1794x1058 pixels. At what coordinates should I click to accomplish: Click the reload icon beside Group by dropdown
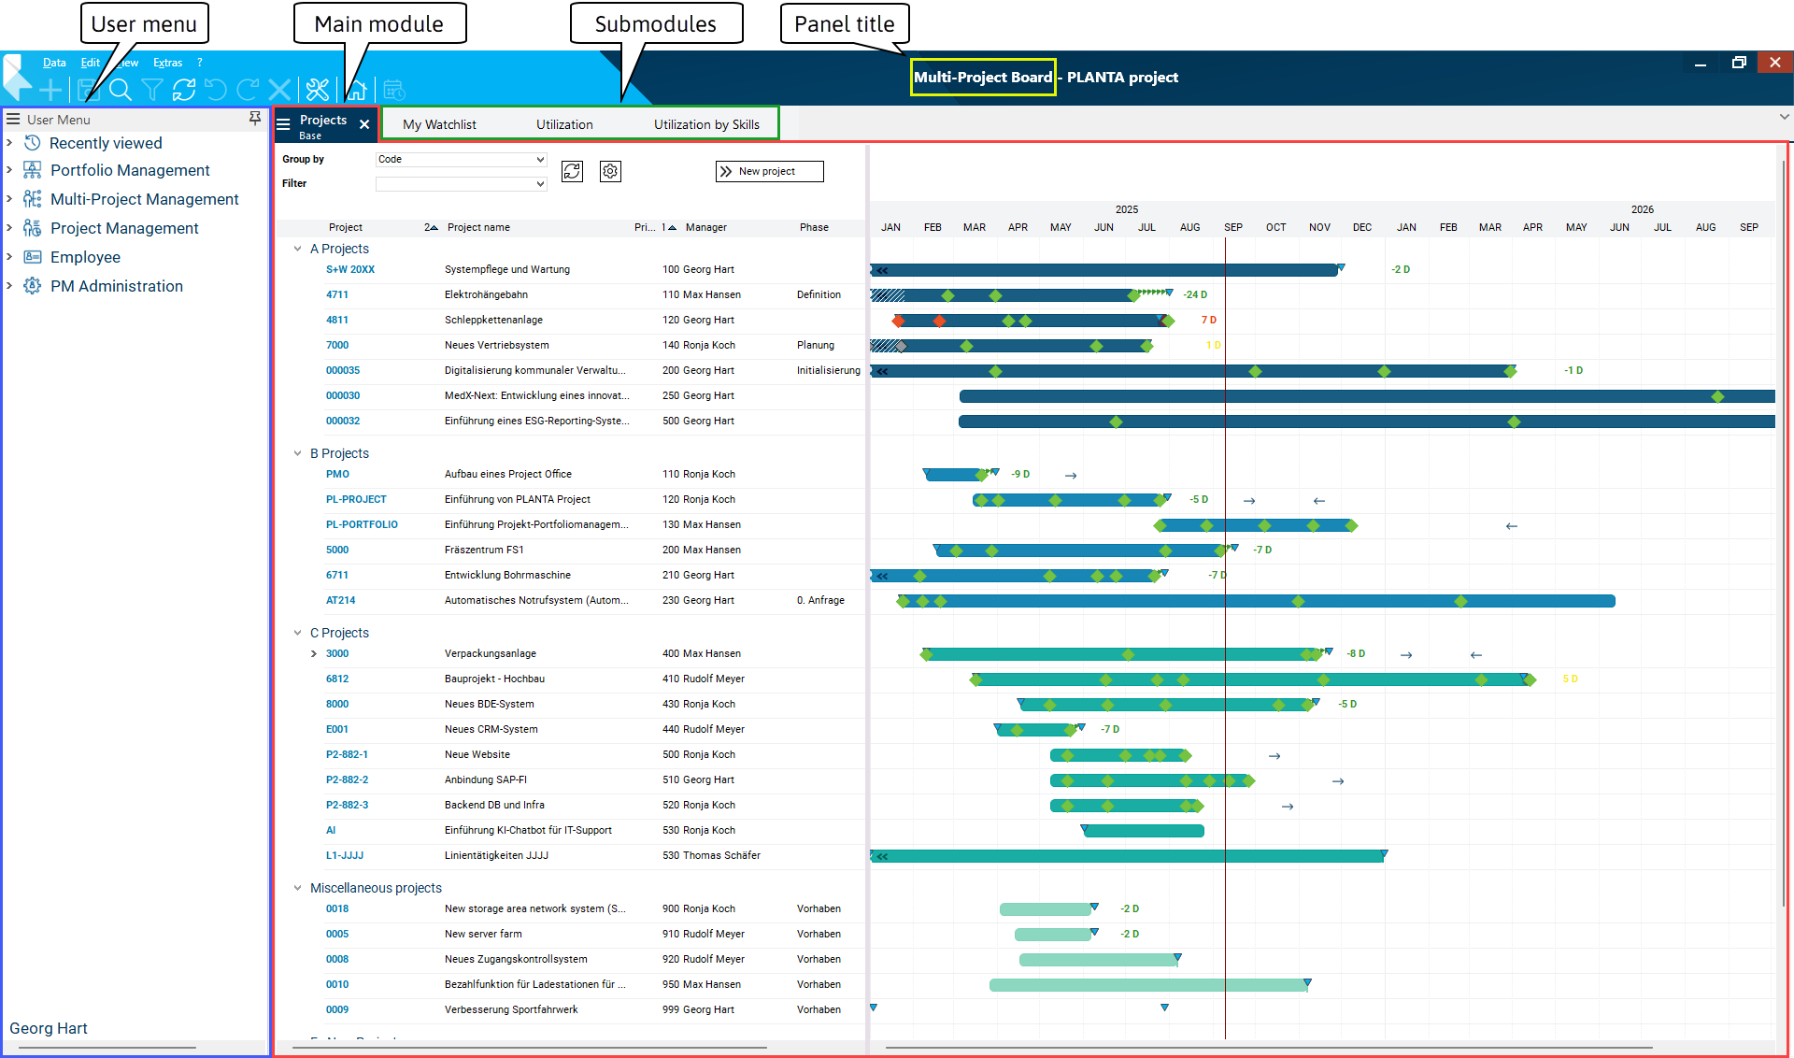click(x=572, y=171)
